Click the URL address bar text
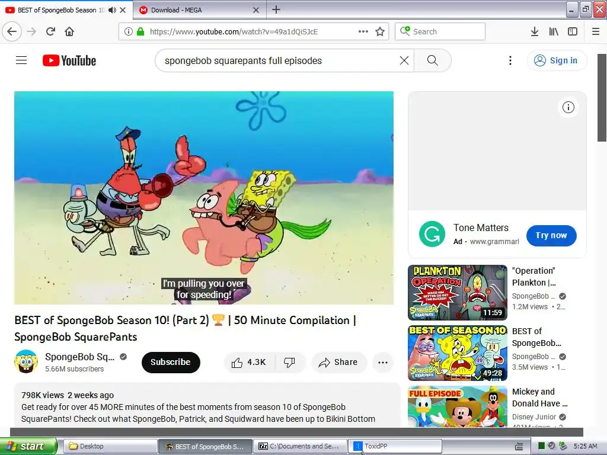The width and height of the screenshot is (607, 455). [234, 32]
